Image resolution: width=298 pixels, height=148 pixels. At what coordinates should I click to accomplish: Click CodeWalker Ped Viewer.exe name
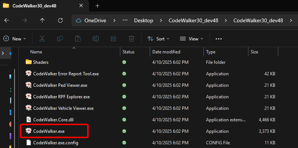point(60,85)
